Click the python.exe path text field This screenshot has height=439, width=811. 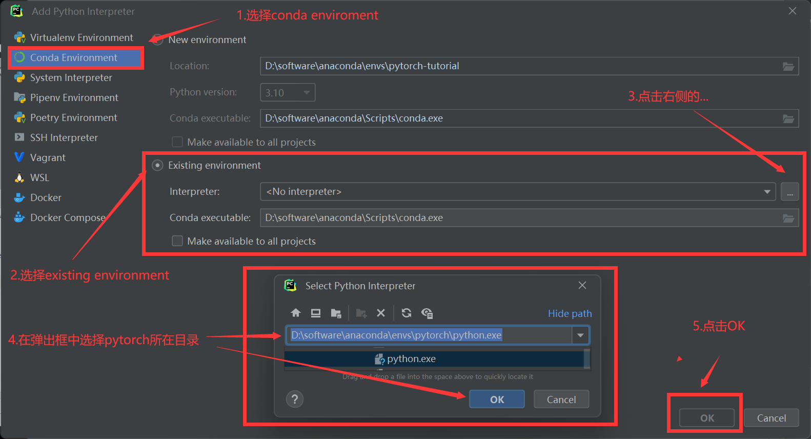tap(429, 335)
